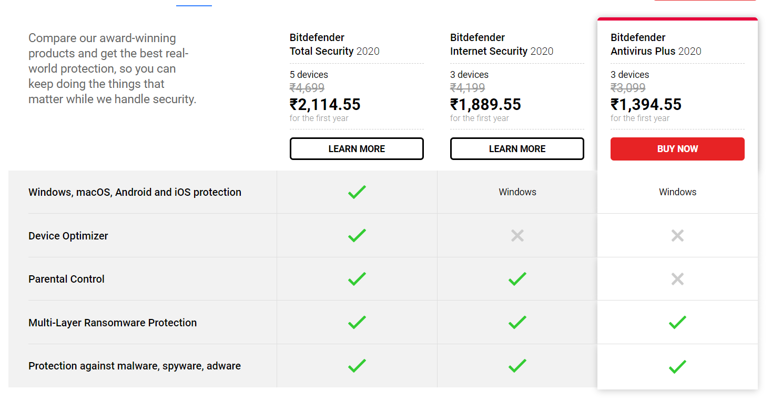Click the Parental Control feature label
The image size is (782, 400).
(66, 279)
